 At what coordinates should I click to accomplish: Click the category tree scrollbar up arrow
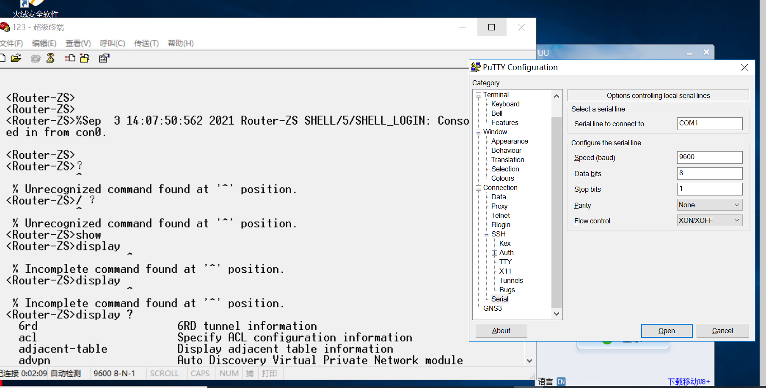[557, 96]
